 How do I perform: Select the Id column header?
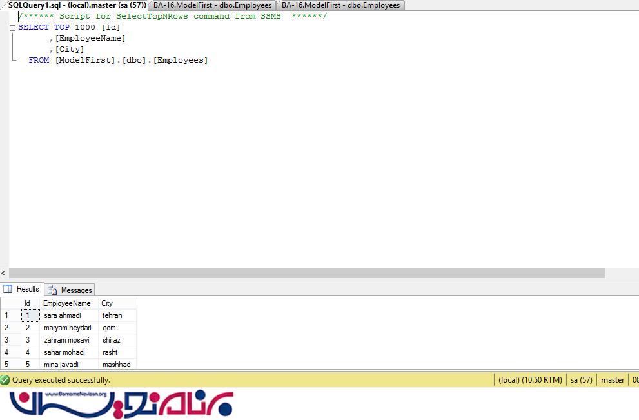(x=28, y=303)
